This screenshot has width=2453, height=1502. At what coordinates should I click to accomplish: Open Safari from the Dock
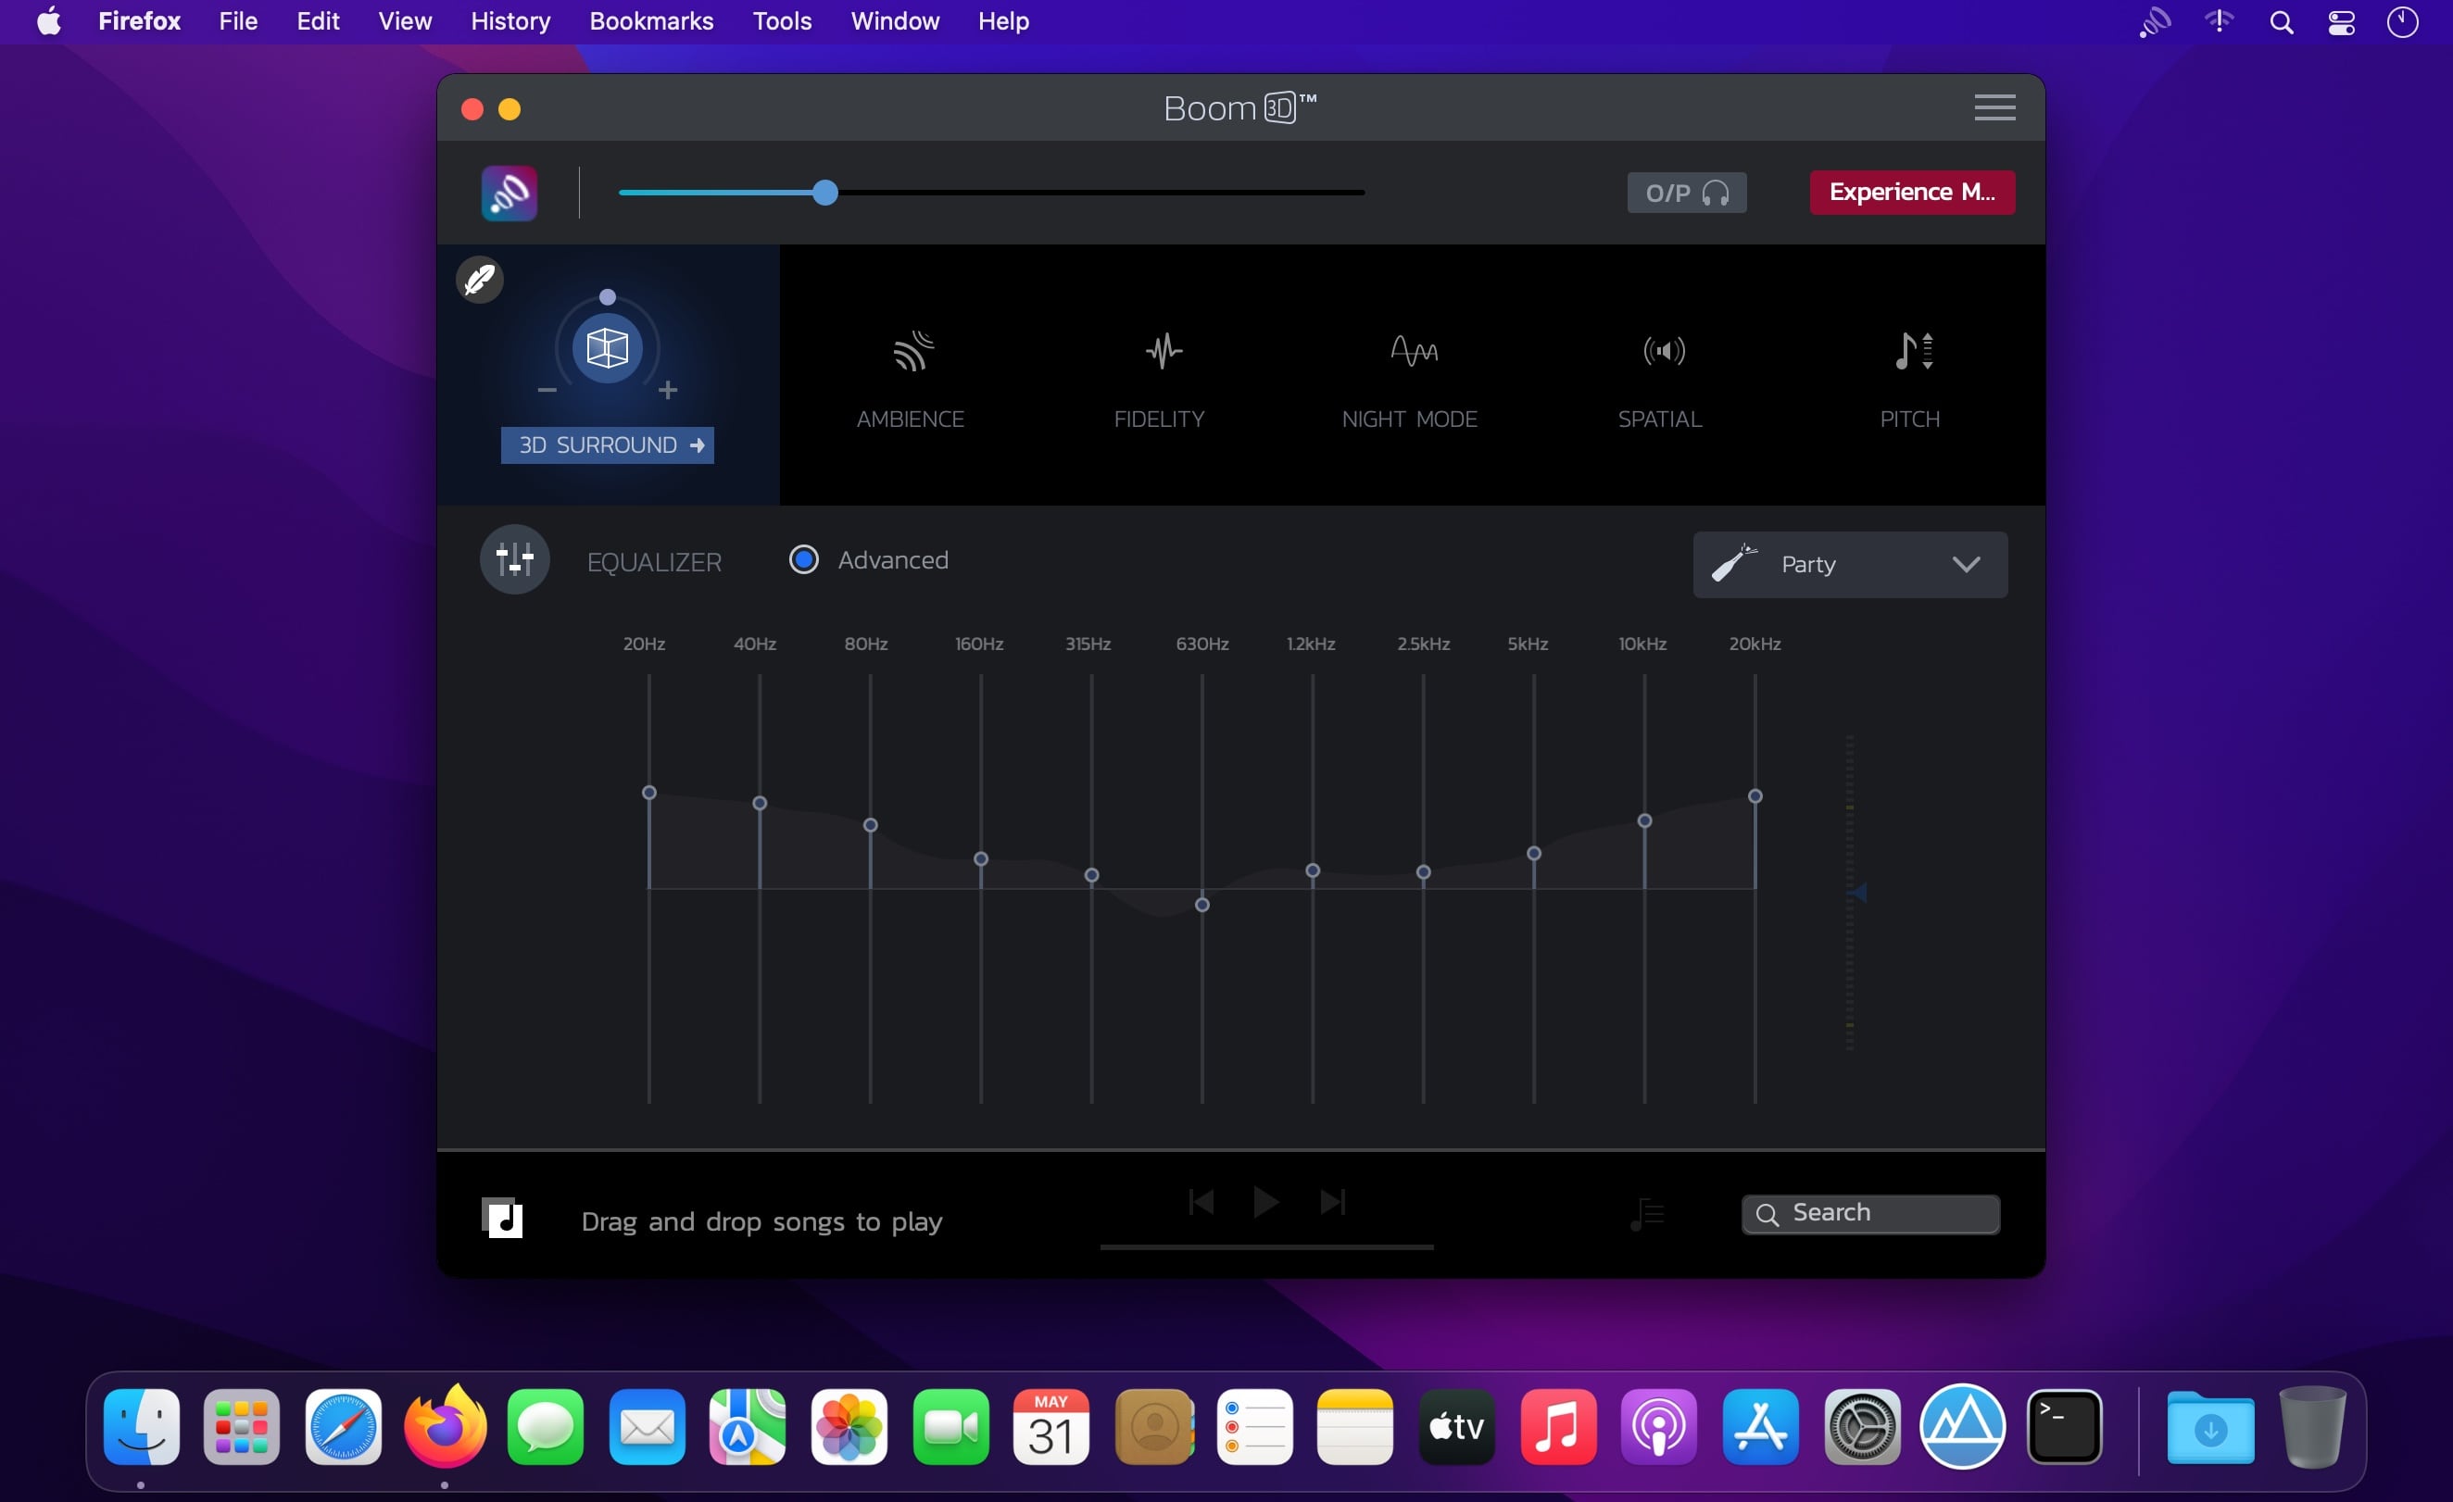(x=344, y=1426)
